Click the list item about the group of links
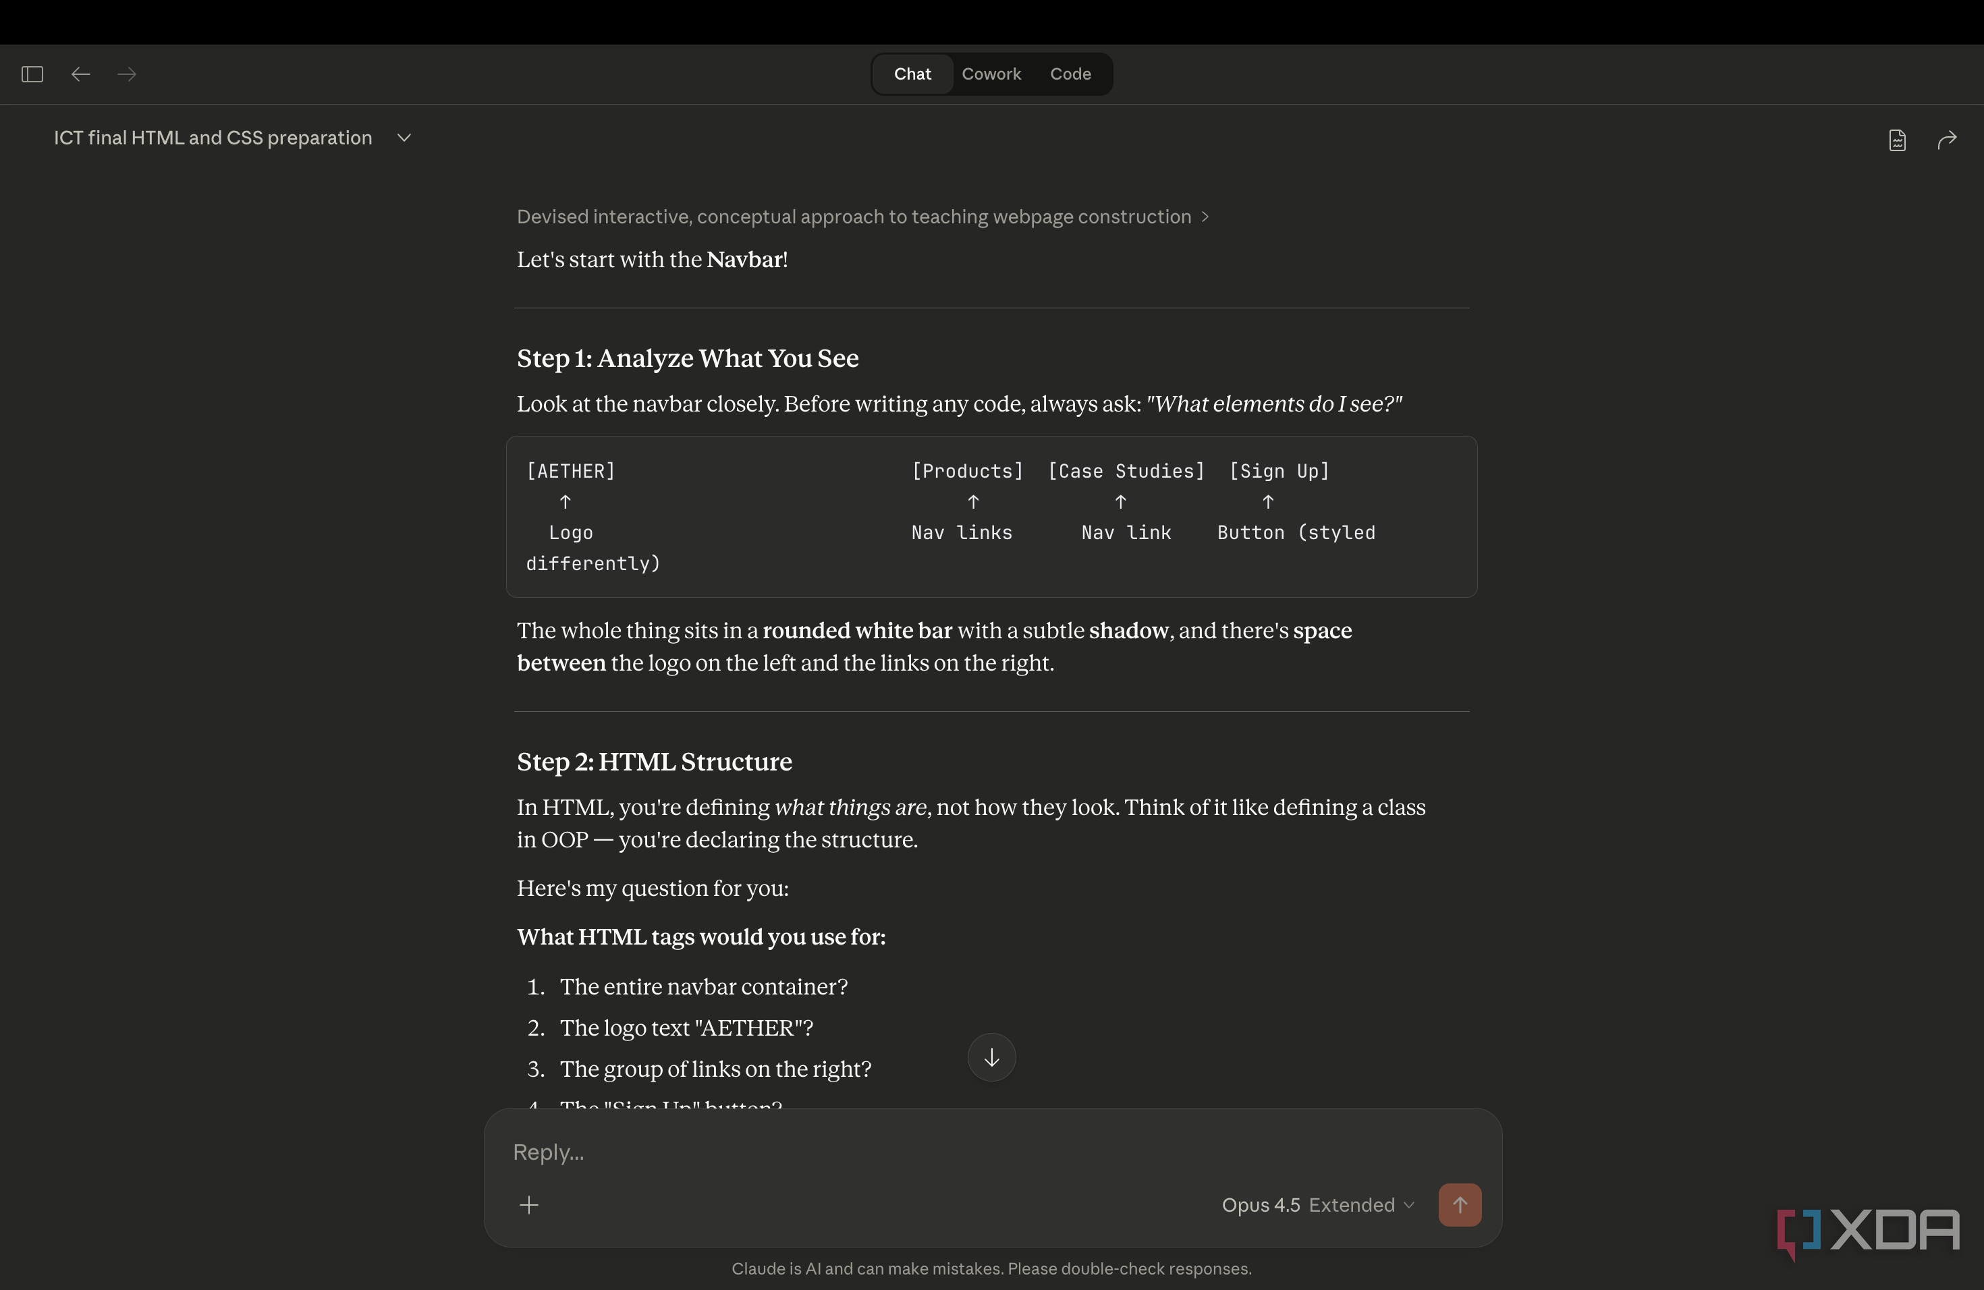Screen dimensions: 1984x1290 715,1069
